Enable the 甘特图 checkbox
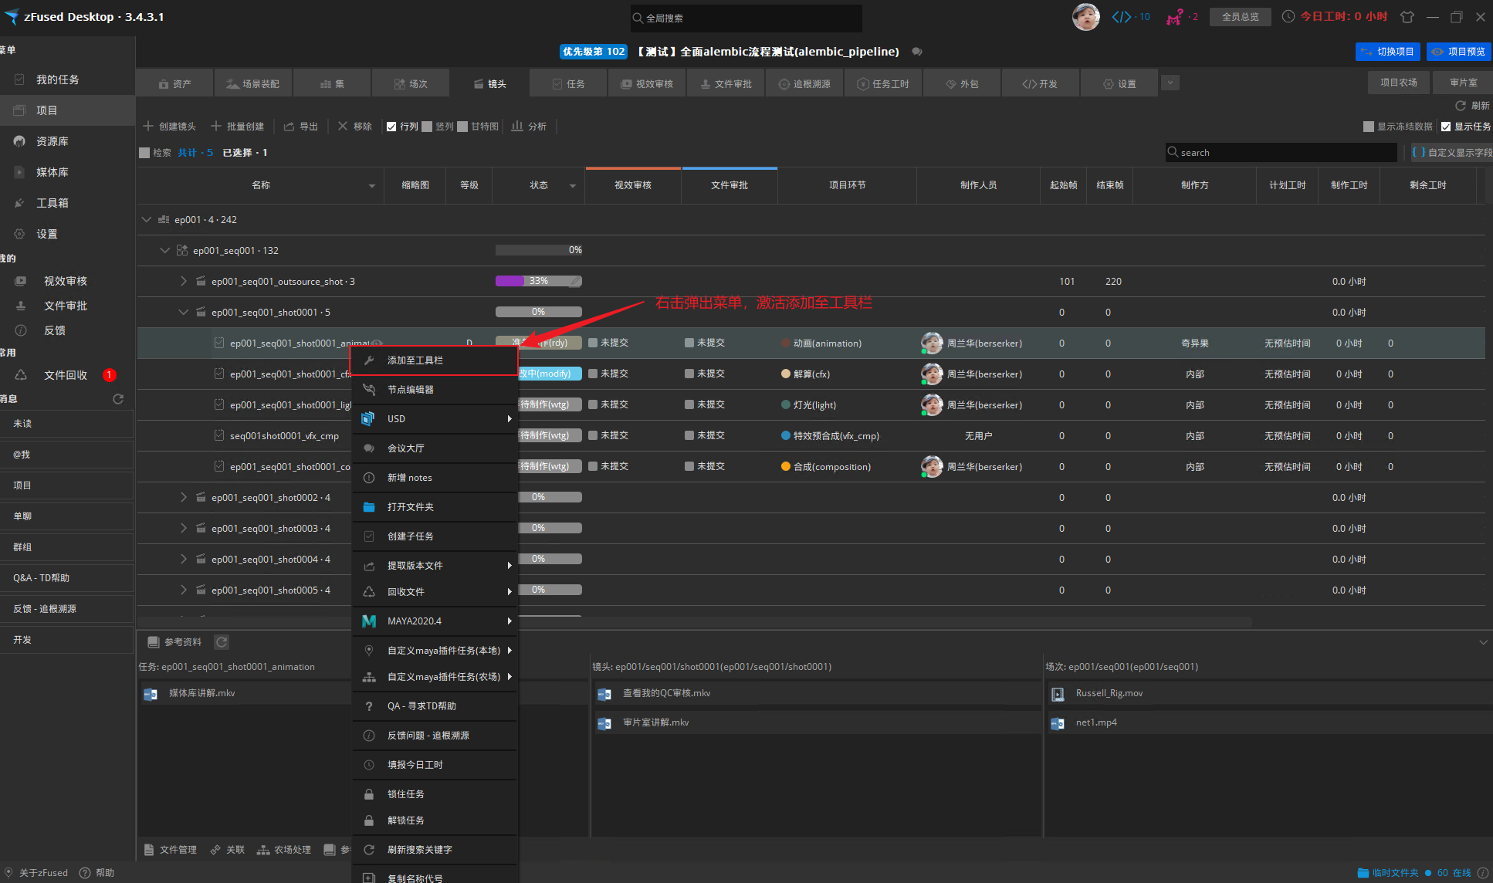Image resolution: width=1493 pixels, height=883 pixels. point(462,127)
